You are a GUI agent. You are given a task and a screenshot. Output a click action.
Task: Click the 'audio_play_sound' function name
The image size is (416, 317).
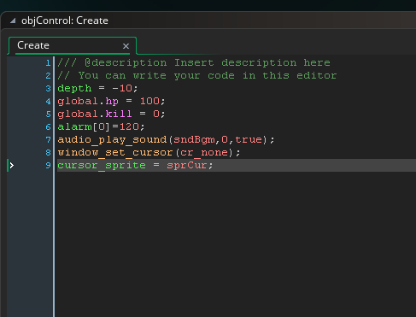112,140
